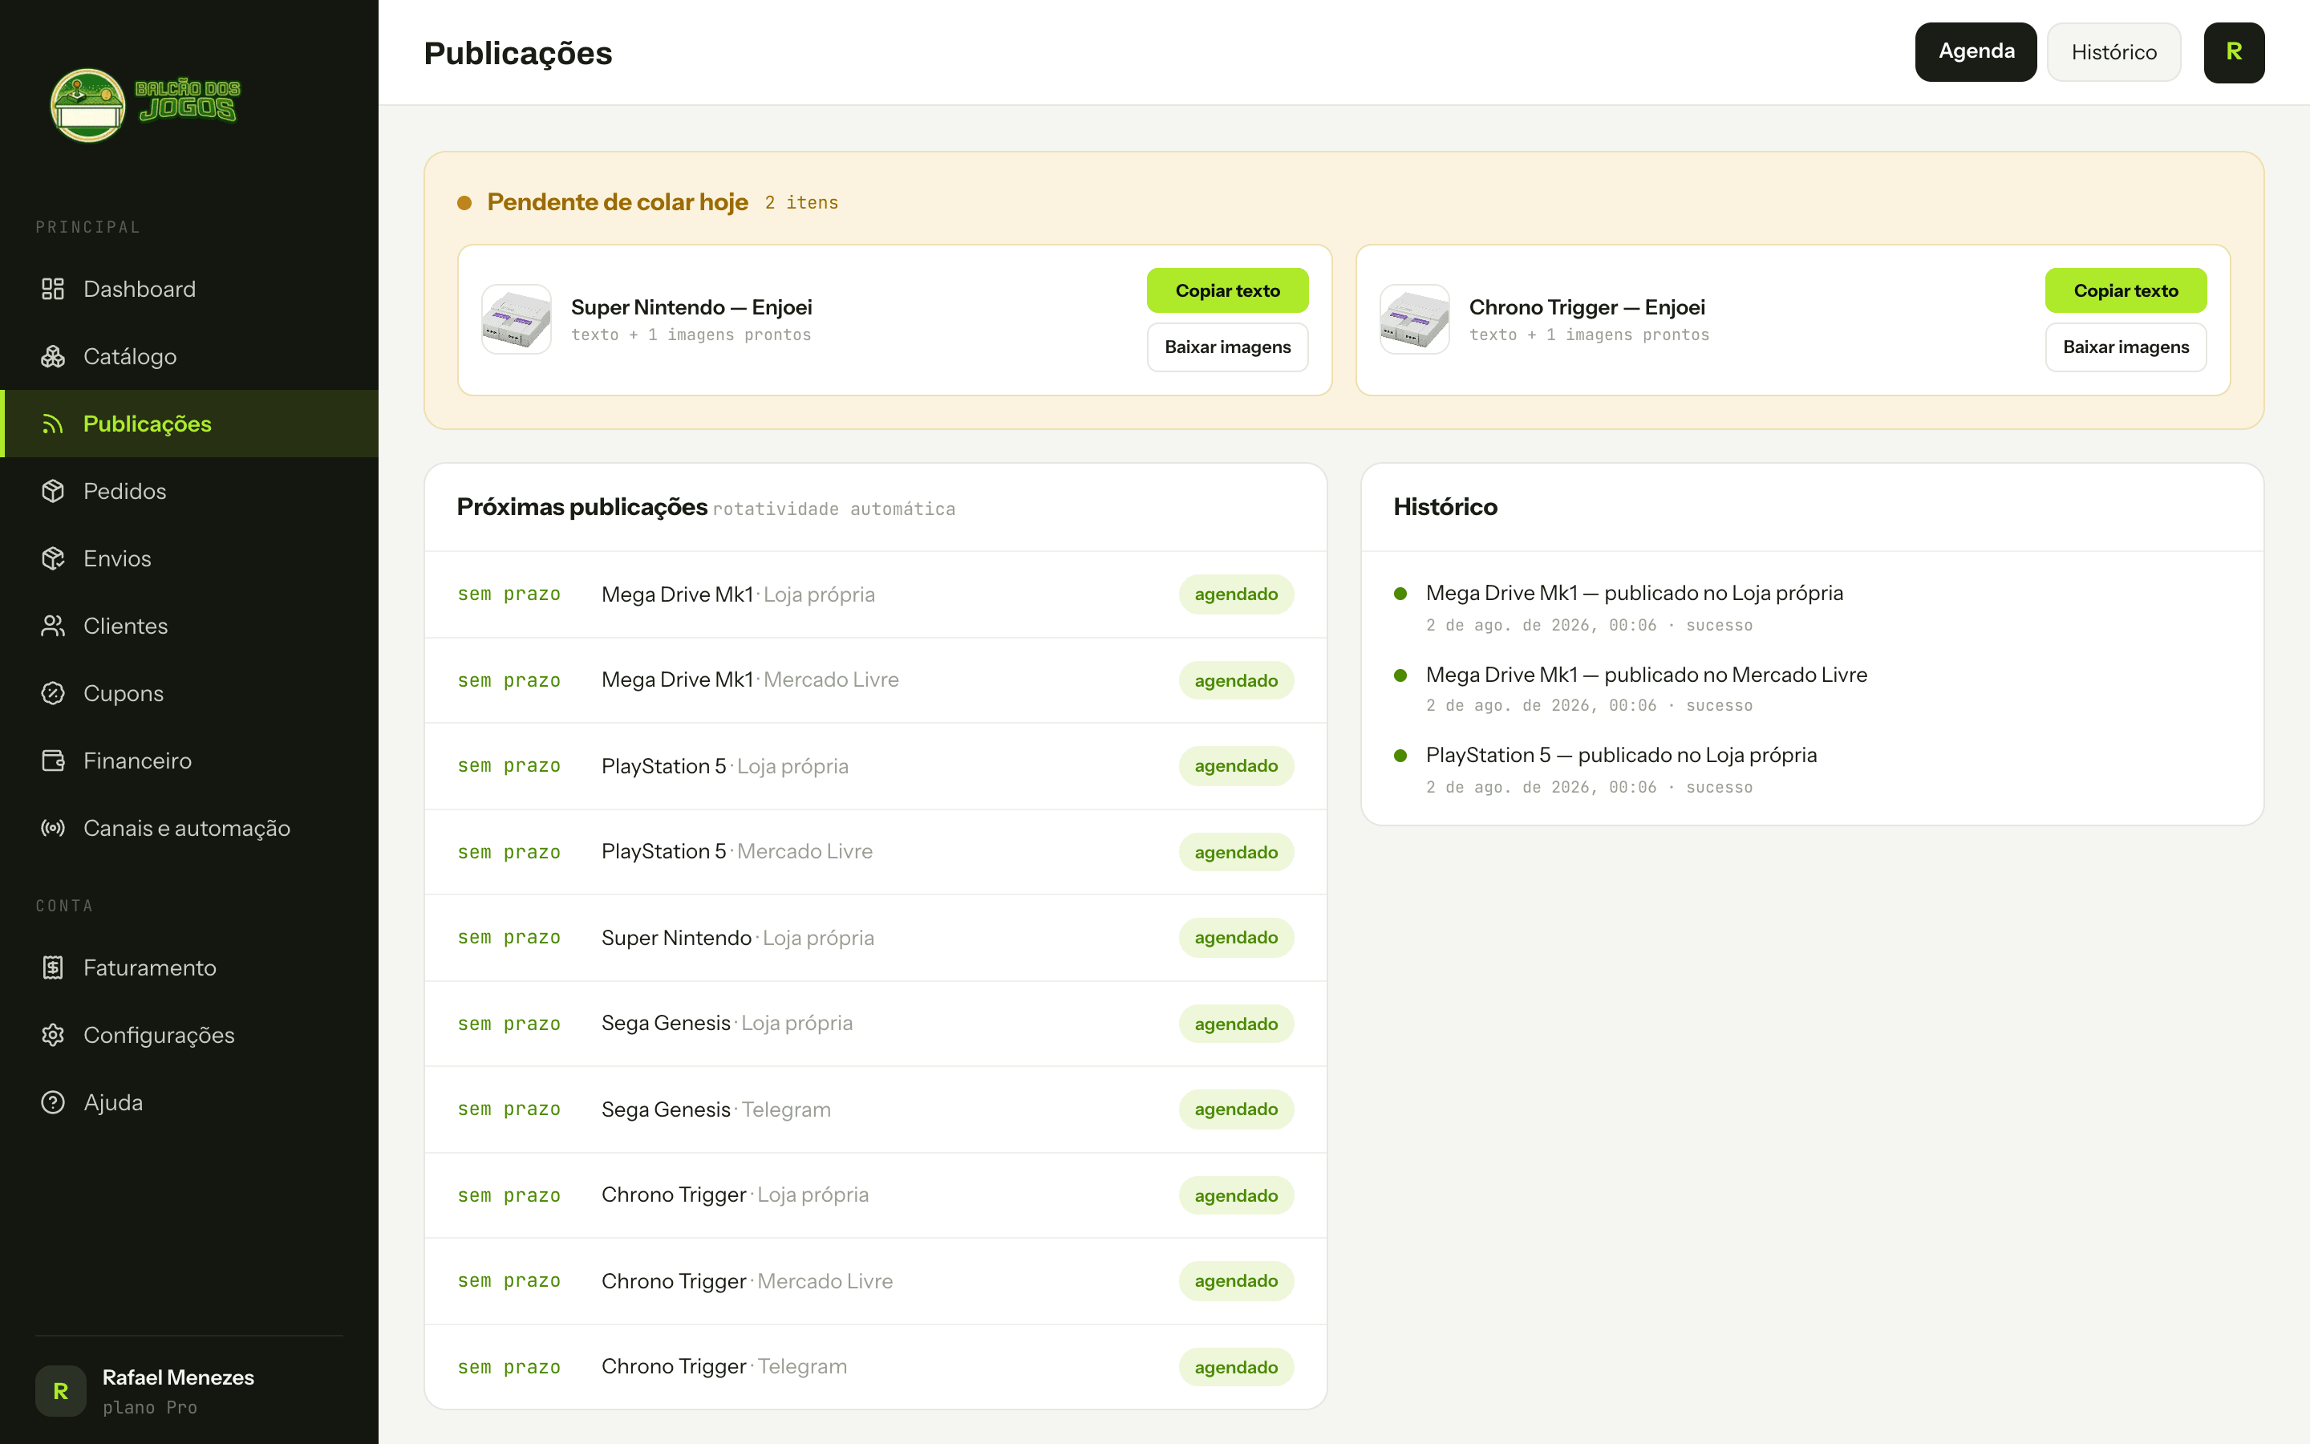
Task: Click the Pedidos box icon
Action: [52, 491]
